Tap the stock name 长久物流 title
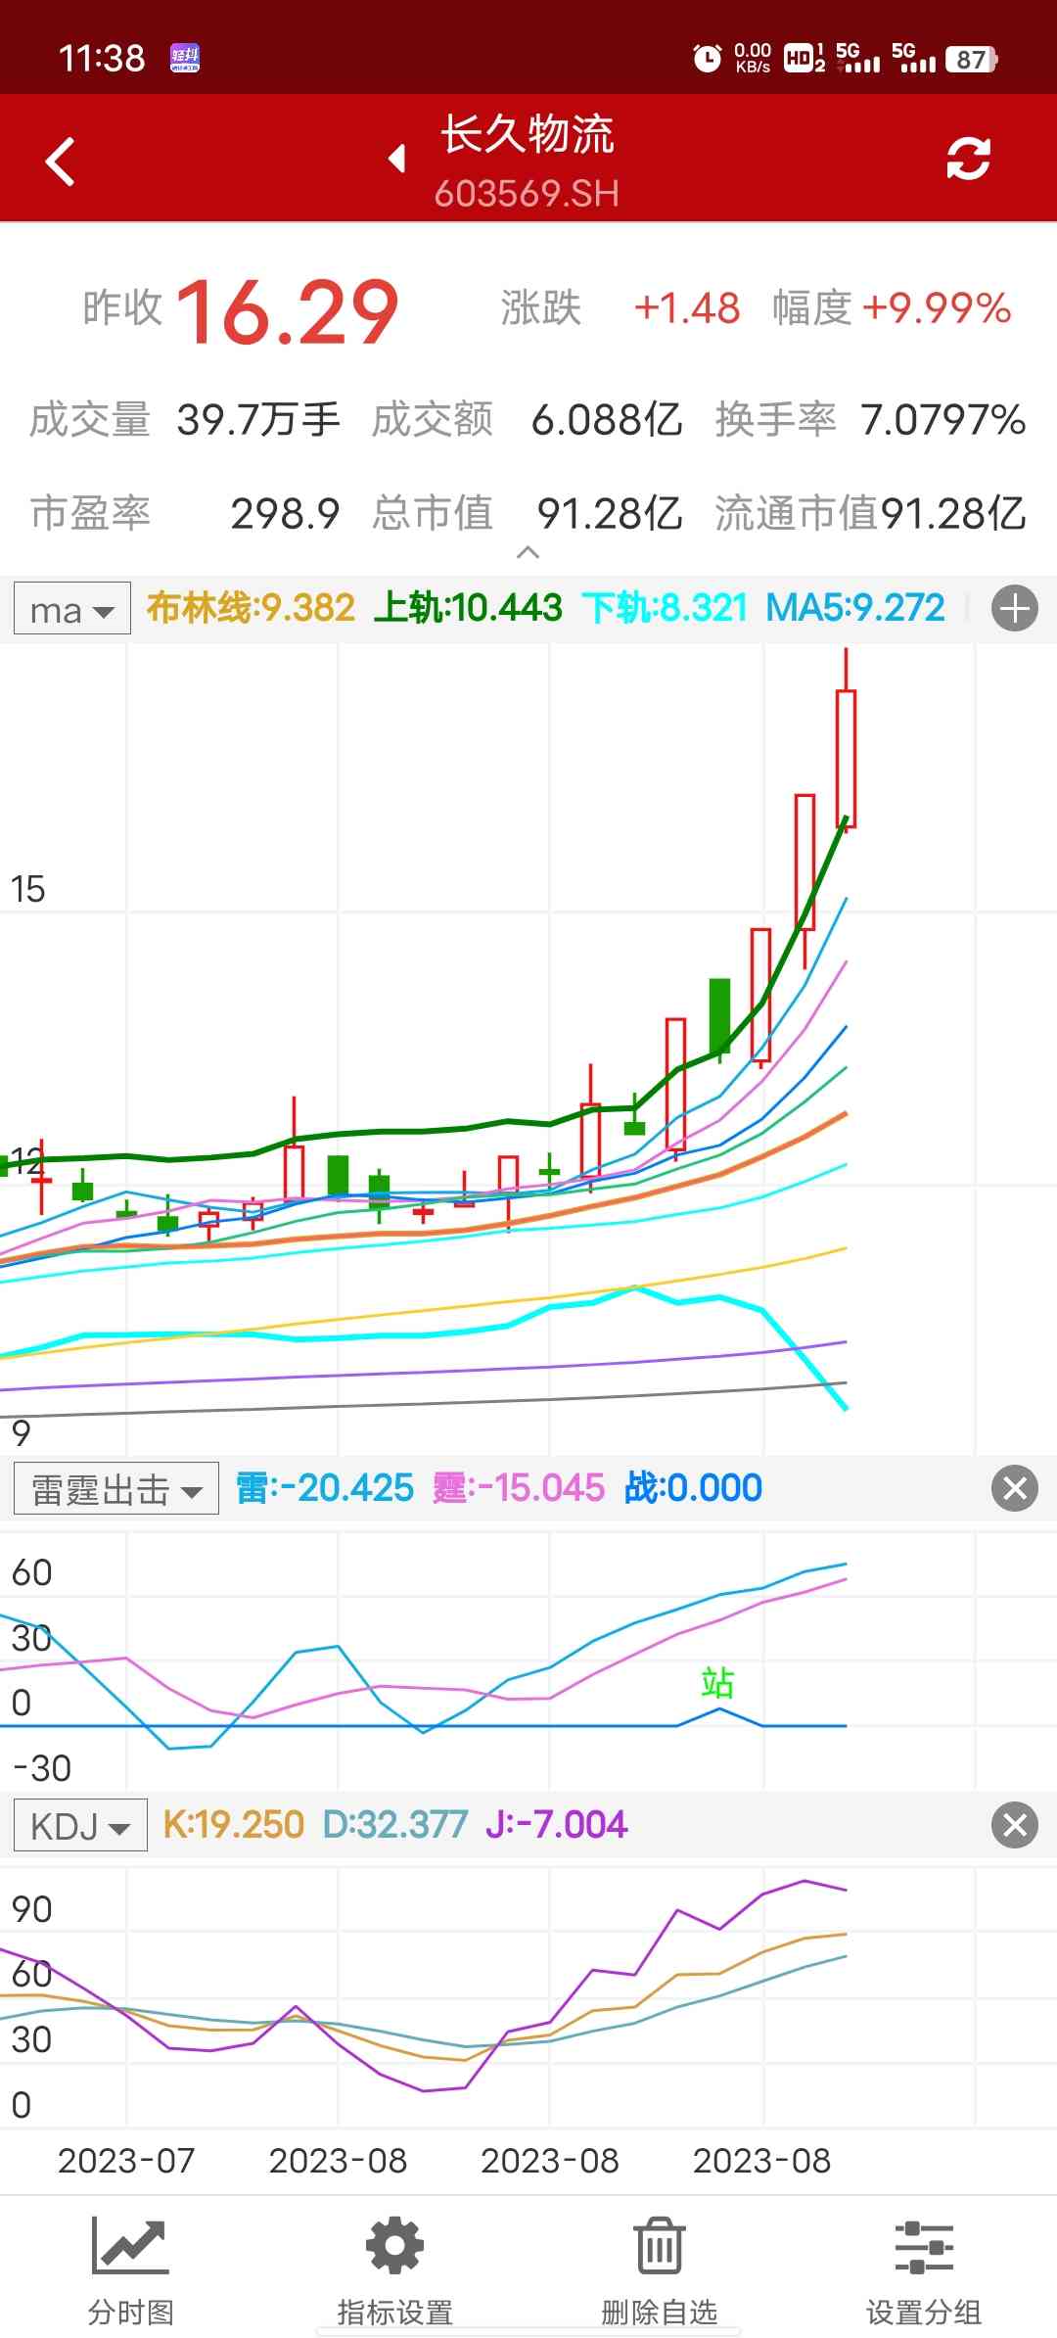This screenshot has width=1057, height=2338. pyautogui.click(x=527, y=135)
